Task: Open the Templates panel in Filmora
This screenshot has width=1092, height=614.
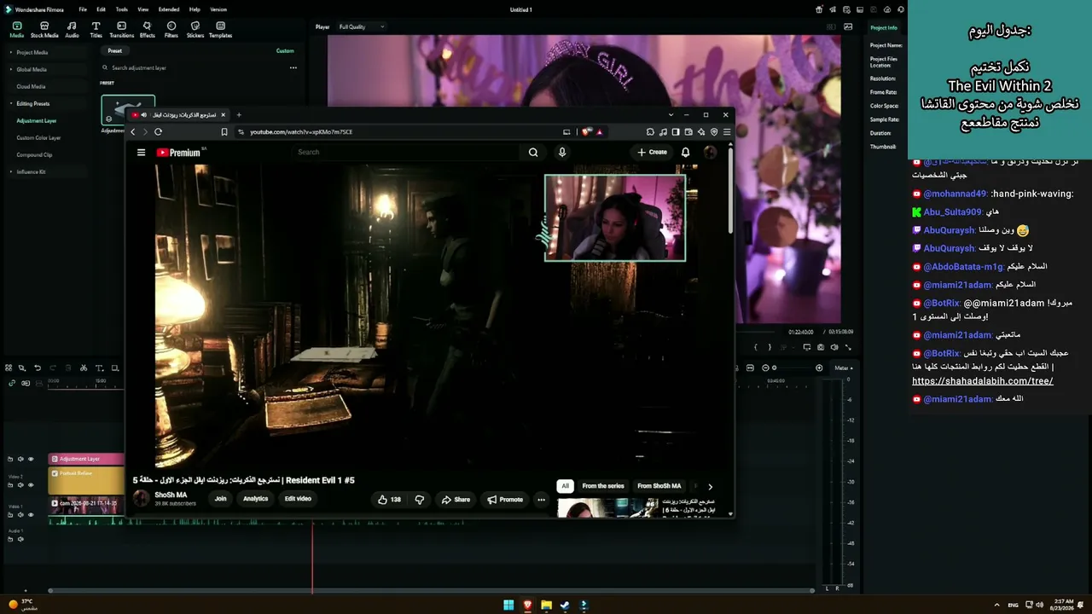Action: tap(220, 30)
